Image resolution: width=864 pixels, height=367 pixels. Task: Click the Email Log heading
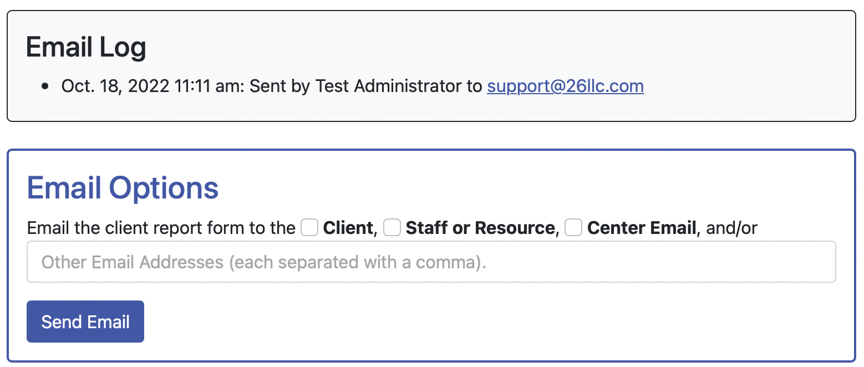[86, 47]
